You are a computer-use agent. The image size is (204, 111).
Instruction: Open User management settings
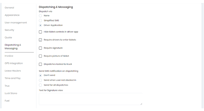tap(16, 23)
